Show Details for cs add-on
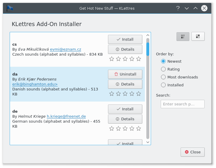This screenshot has height=168, width=216. 125,49
